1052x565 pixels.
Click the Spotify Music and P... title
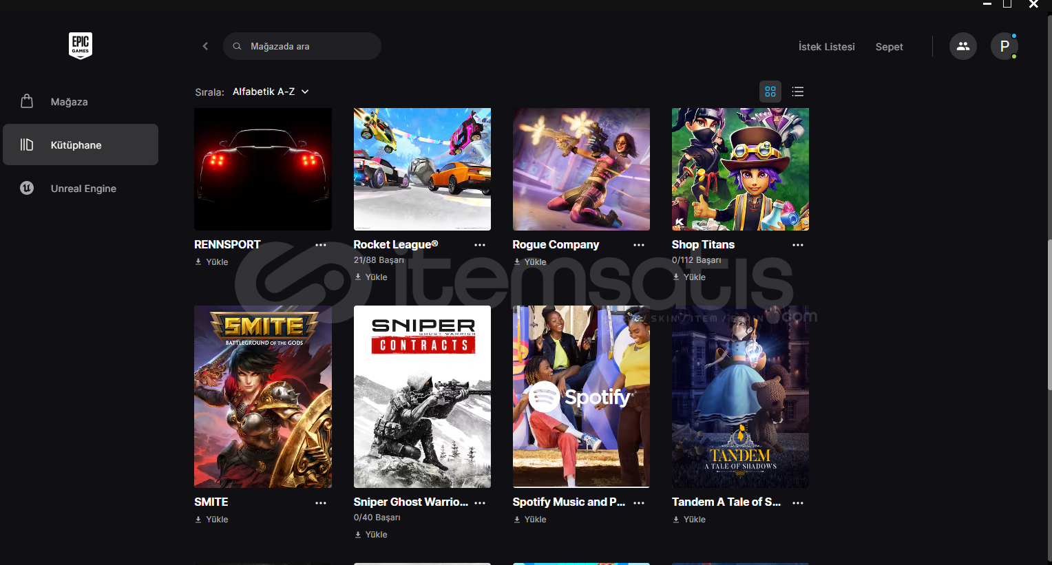(x=569, y=502)
